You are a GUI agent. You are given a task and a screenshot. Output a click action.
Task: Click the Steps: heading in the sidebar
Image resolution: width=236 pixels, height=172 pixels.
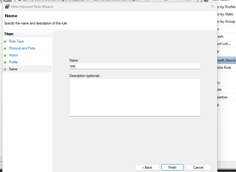point(9,34)
